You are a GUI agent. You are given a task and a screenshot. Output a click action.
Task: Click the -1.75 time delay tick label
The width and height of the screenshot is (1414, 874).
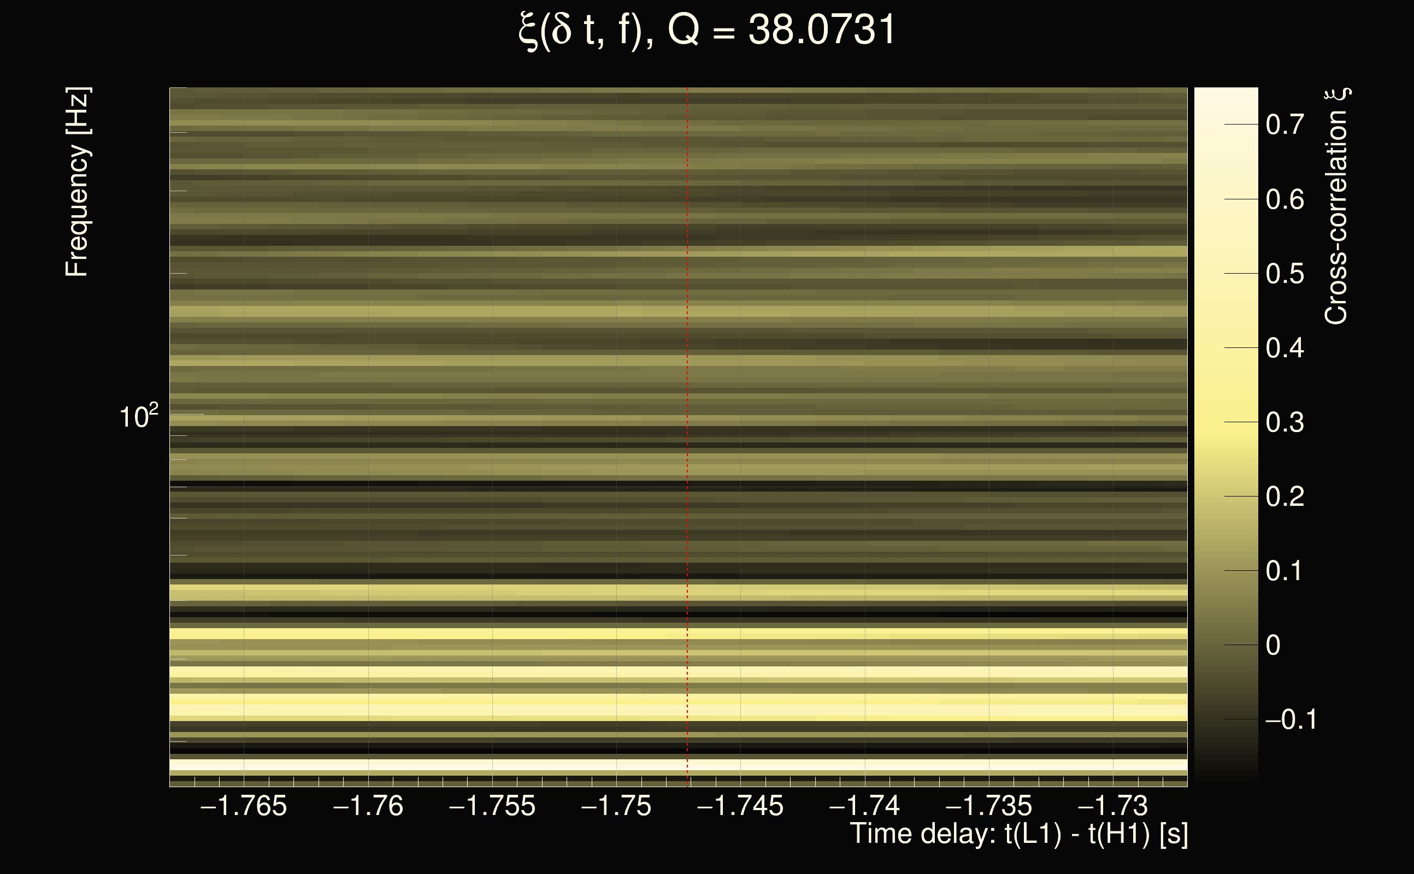(616, 806)
